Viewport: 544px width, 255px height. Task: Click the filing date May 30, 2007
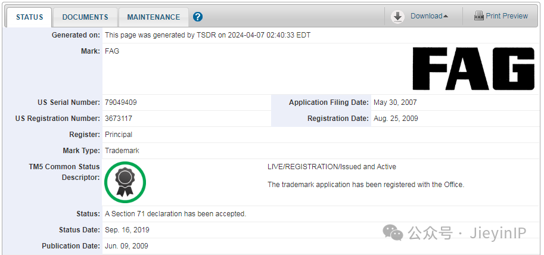[x=395, y=102]
